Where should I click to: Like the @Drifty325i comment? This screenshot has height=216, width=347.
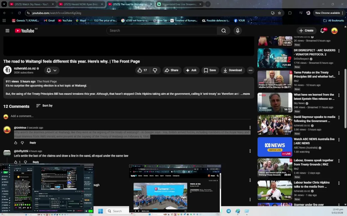click(16, 162)
